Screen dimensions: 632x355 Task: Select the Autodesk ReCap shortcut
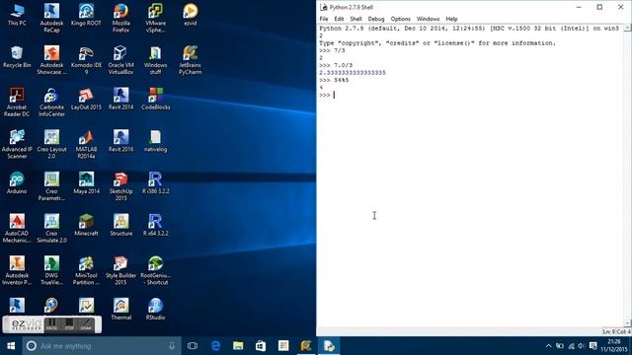(51, 18)
